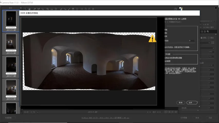
Task: Click the color temperature 4350 field
Action: click(211, 52)
